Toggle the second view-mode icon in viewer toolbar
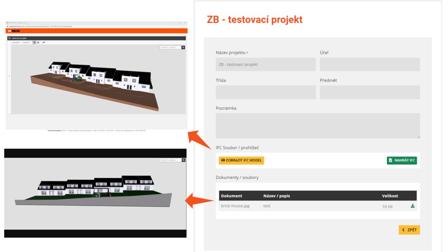 coord(38,42)
